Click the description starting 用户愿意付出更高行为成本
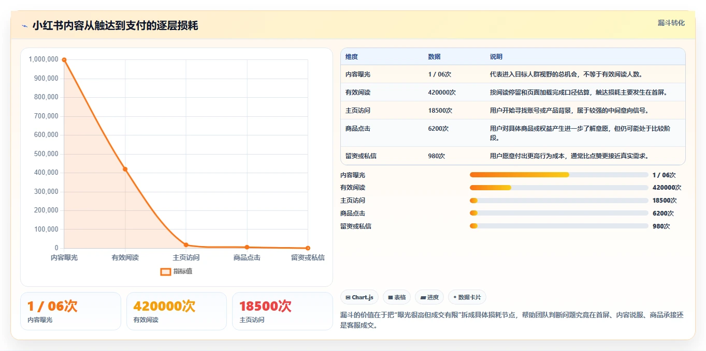The height and width of the screenshot is (351, 706). click(x=569, y=156)
